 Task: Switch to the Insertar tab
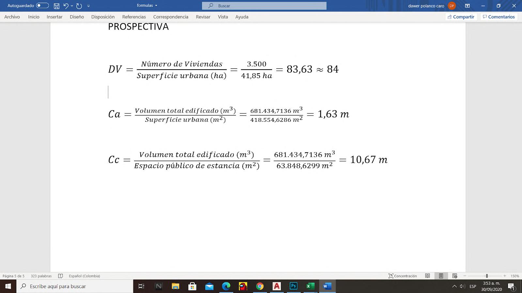pyautogui.click(x=54, y=17)
